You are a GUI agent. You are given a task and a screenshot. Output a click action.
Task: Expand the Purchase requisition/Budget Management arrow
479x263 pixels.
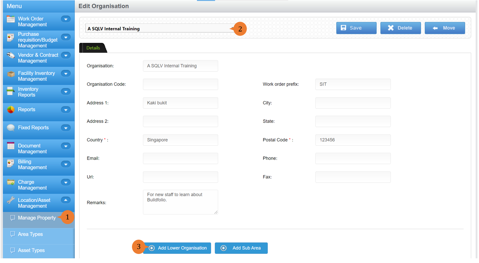pos(66,37)
